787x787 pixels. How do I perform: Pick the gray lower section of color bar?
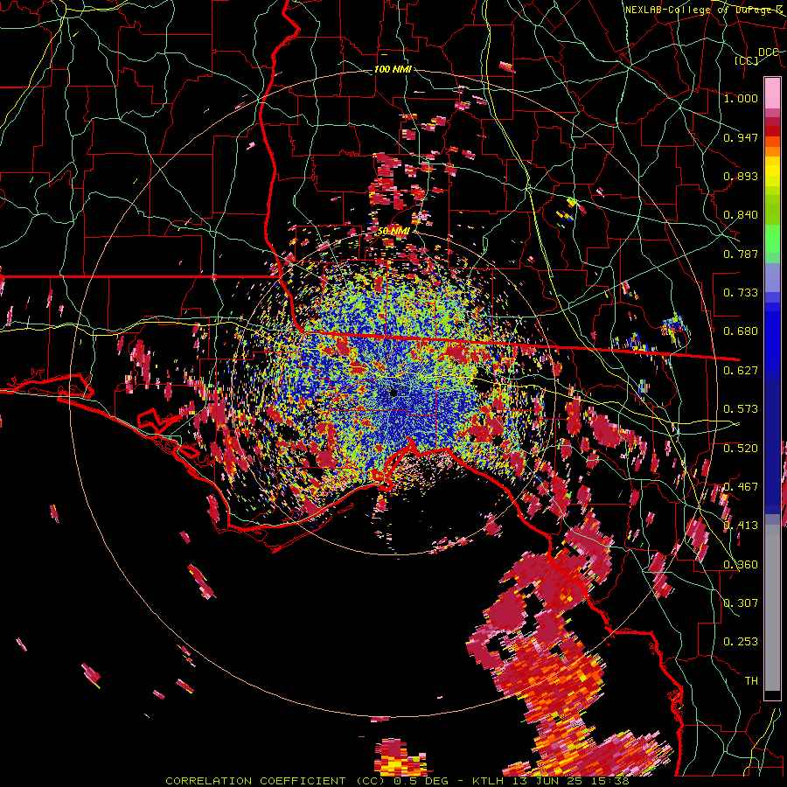[772, 608]
